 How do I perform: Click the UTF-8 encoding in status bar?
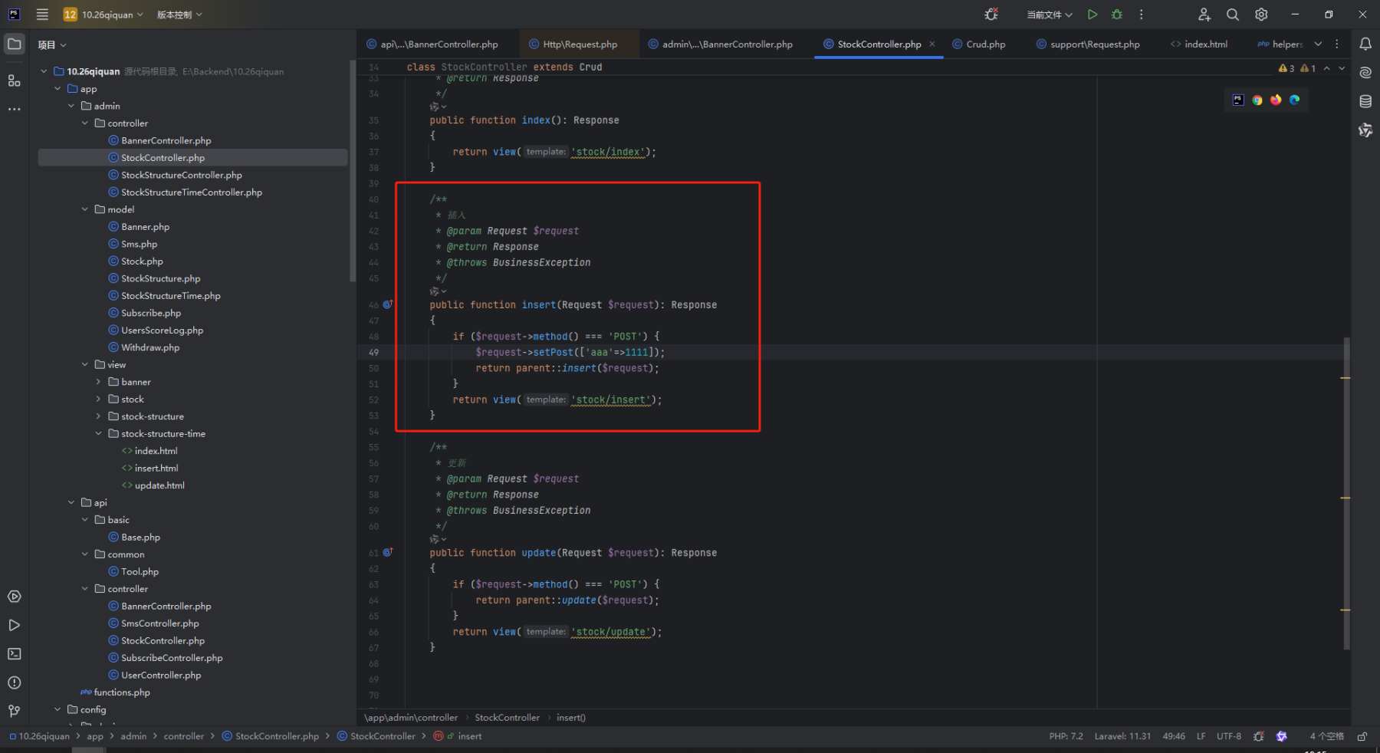1229,736
